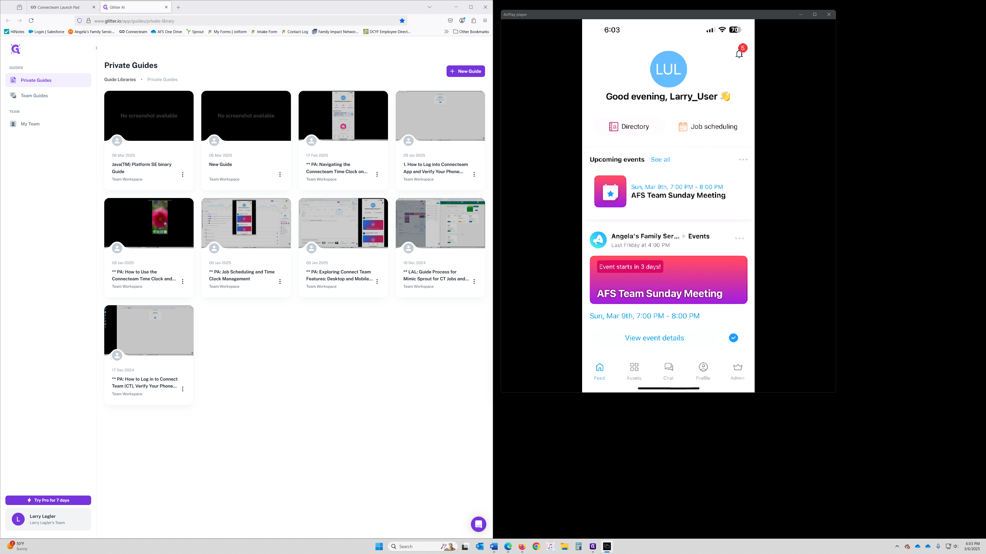Tap the notification bell in AirPlay player
Viewport: 986px width, 554px height.
(x=739, y=54)
